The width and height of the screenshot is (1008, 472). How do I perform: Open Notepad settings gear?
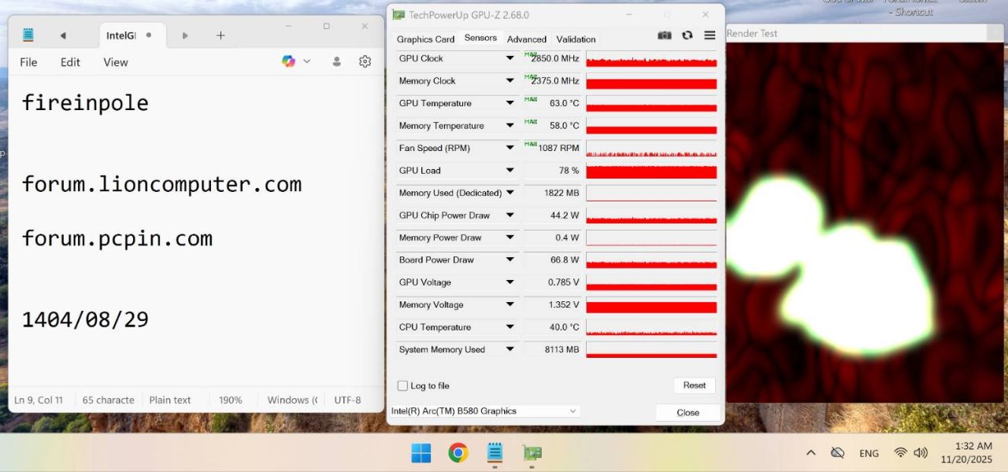[x=365, y=61]
